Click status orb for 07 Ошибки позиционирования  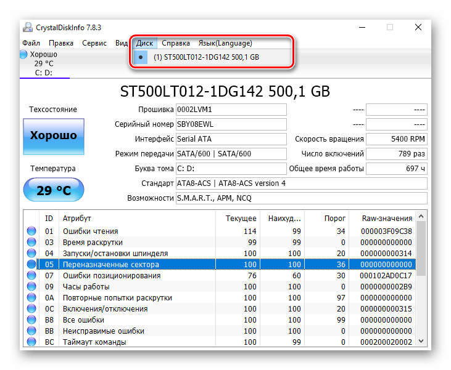pos(31,276)
